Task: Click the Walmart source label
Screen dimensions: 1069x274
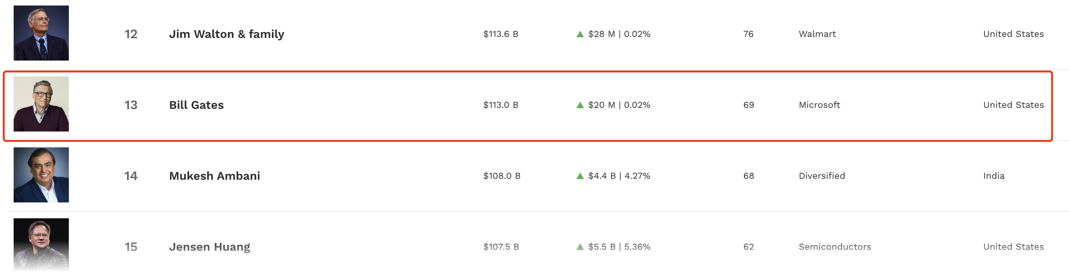Action: click(817, 34)
